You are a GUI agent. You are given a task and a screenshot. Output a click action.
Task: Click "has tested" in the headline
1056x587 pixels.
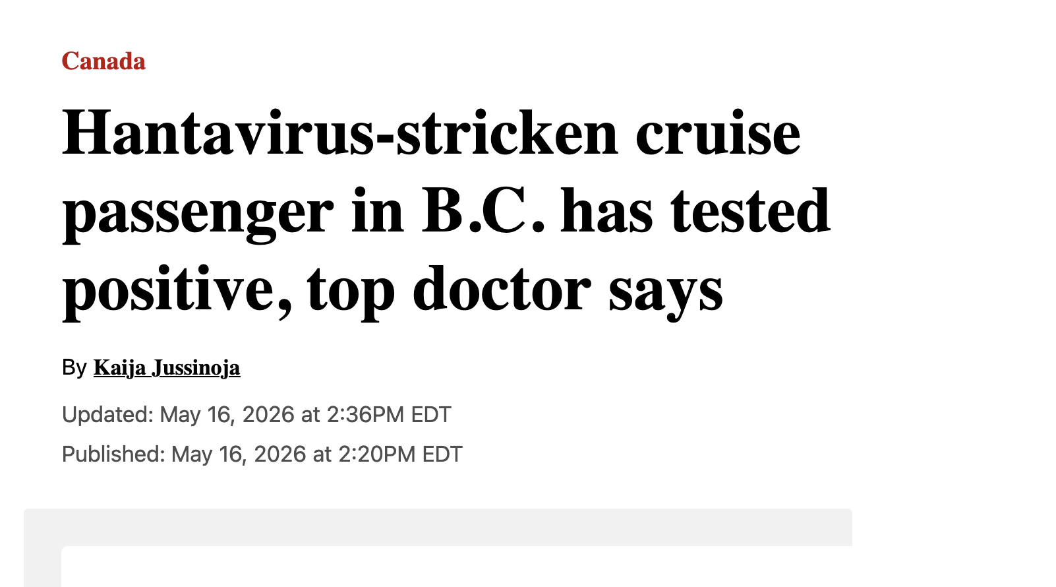click(x=695, y=211)
